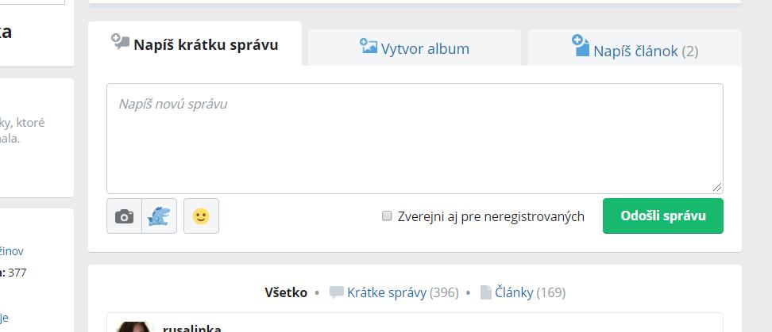
Task: Switch to the Vytvor album tab
Action: tap(425, 49)
